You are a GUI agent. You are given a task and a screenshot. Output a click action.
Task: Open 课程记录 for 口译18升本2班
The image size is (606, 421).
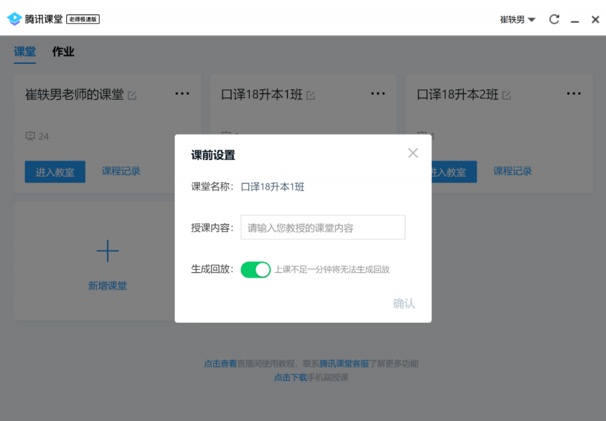click(x=512, y=171)
